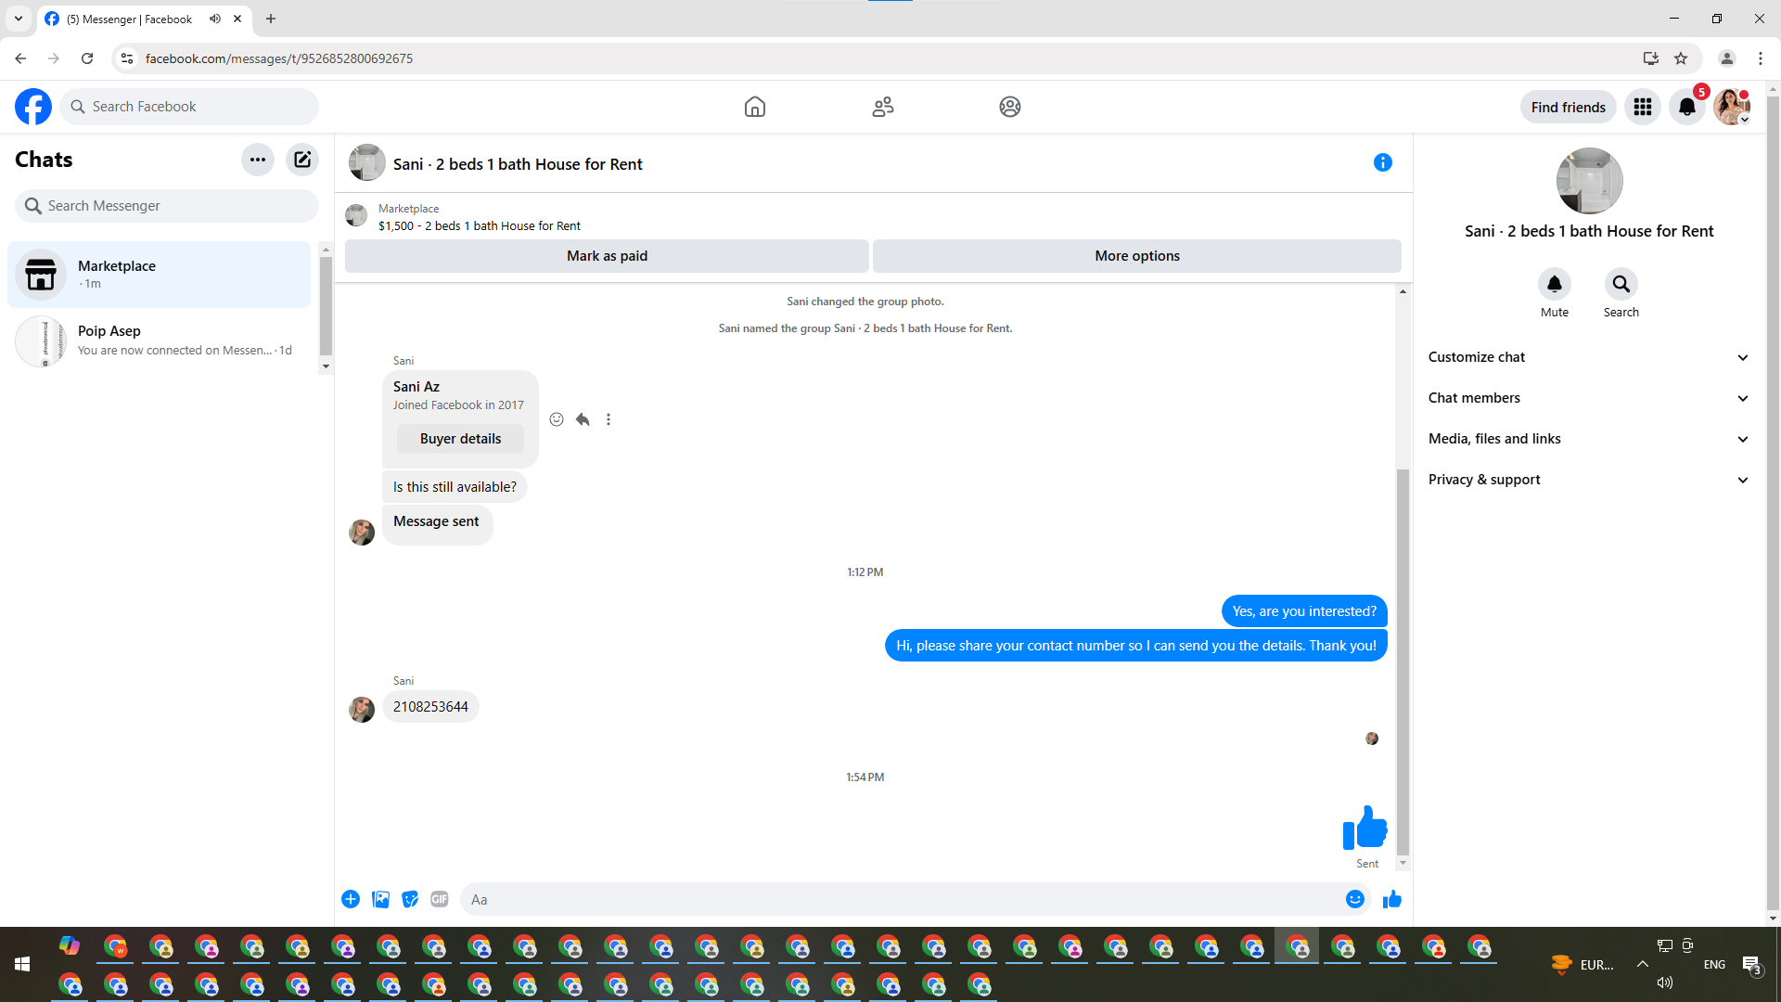Viewport: 1781px width, 1002px height.
Task: Open the Marketplace chat thread
Action: (x=160, y=275)
